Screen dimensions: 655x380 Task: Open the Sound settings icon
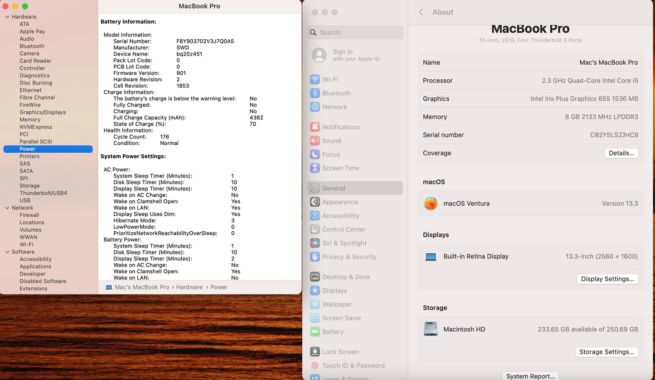[x=315, y=141]
